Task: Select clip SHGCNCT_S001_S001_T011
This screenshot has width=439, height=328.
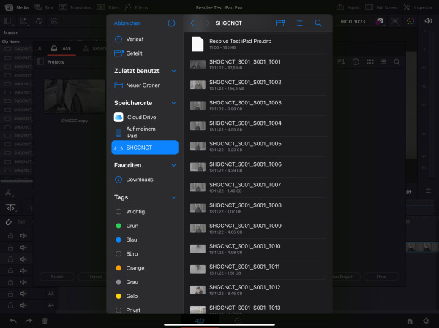Action: (x=258, y=270)
